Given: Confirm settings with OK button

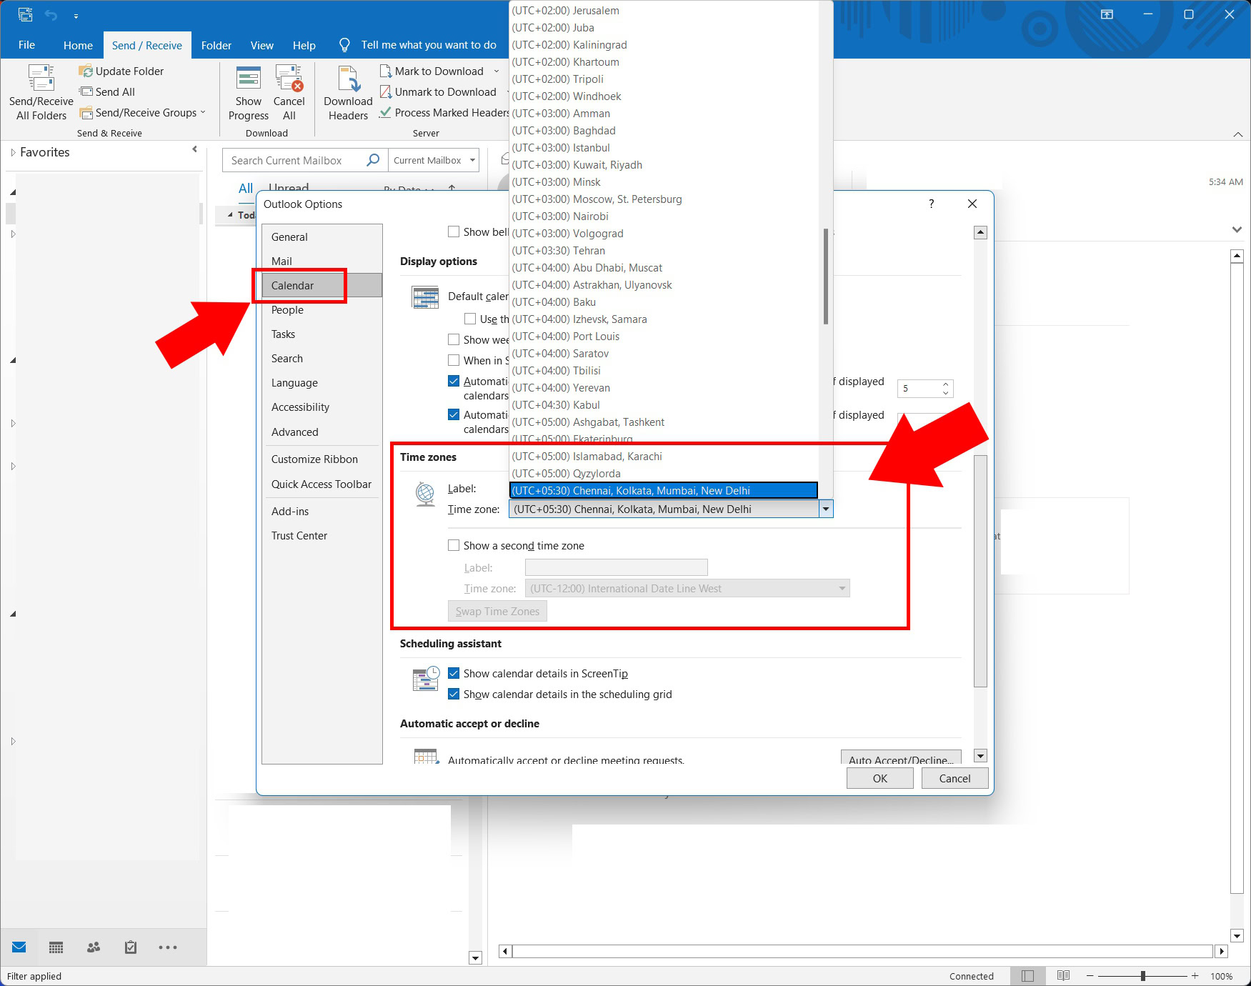Looking at the screenshot, I should (x=879, y=778).
